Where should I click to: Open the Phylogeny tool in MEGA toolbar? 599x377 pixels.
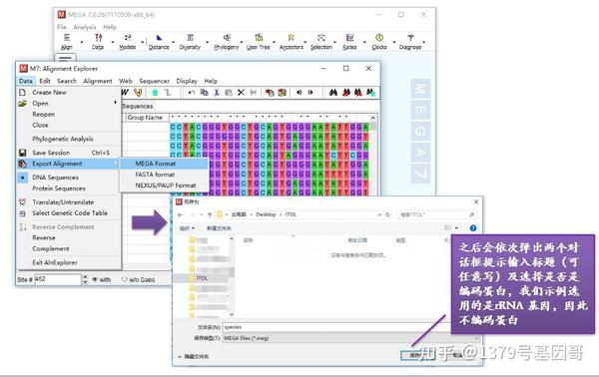[x=227, y=41]
